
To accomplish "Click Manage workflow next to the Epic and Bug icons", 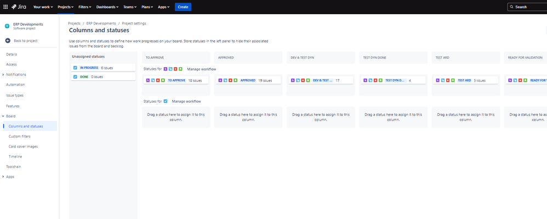I will [x=201, y=69].
